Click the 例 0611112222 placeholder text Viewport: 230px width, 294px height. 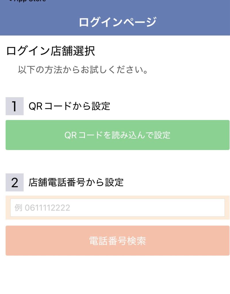[42, 208]
